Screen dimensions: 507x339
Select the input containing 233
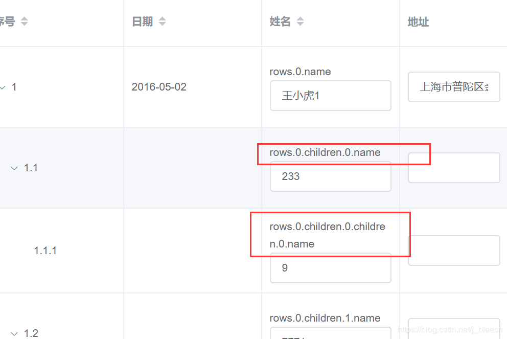click(x=330, y=176)
